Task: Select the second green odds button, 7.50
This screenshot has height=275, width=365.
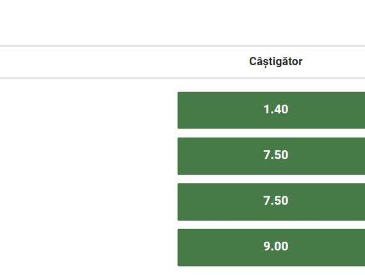Action: tap(272, 156)
